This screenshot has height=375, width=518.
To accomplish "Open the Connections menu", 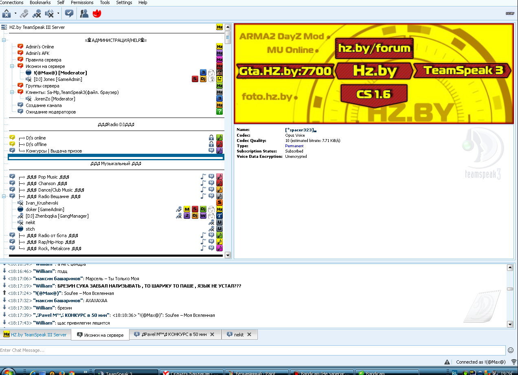I will coord(12,2).
